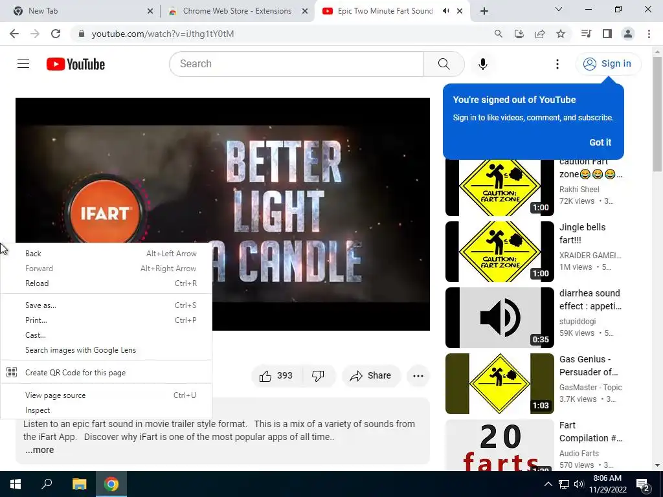Open network tray icon
This screenshot has width=663, height=497.
coord(564,484)
